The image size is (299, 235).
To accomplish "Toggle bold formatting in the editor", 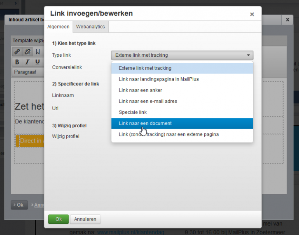I will point(17,62).
